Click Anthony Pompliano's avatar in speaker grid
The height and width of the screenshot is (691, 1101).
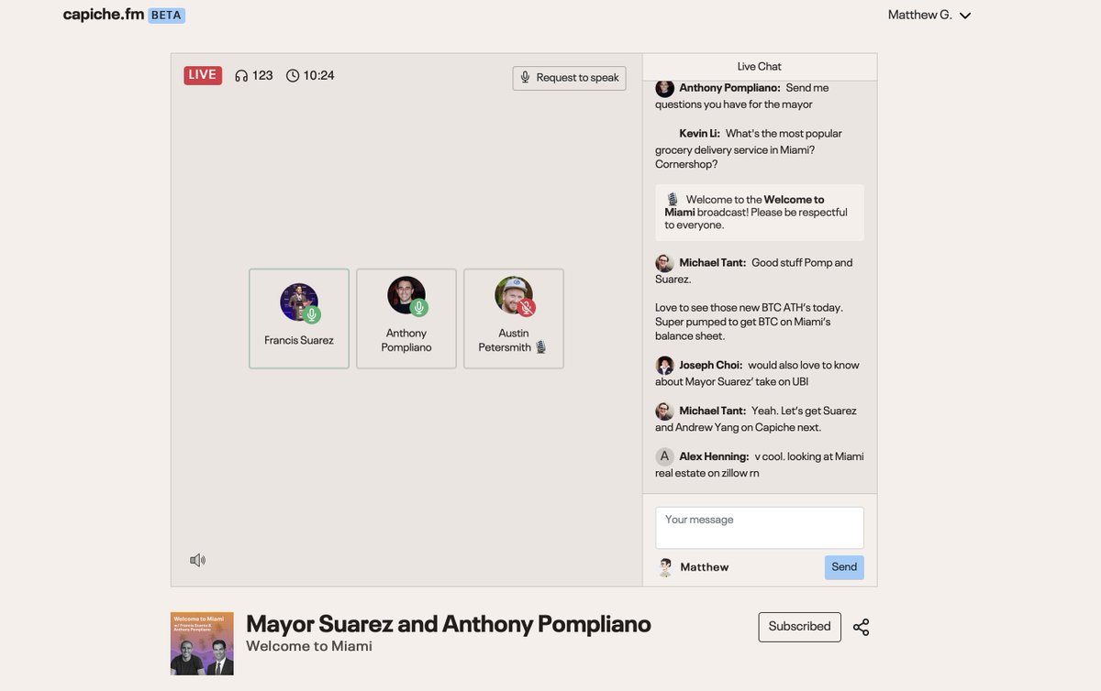coord(406,295)
